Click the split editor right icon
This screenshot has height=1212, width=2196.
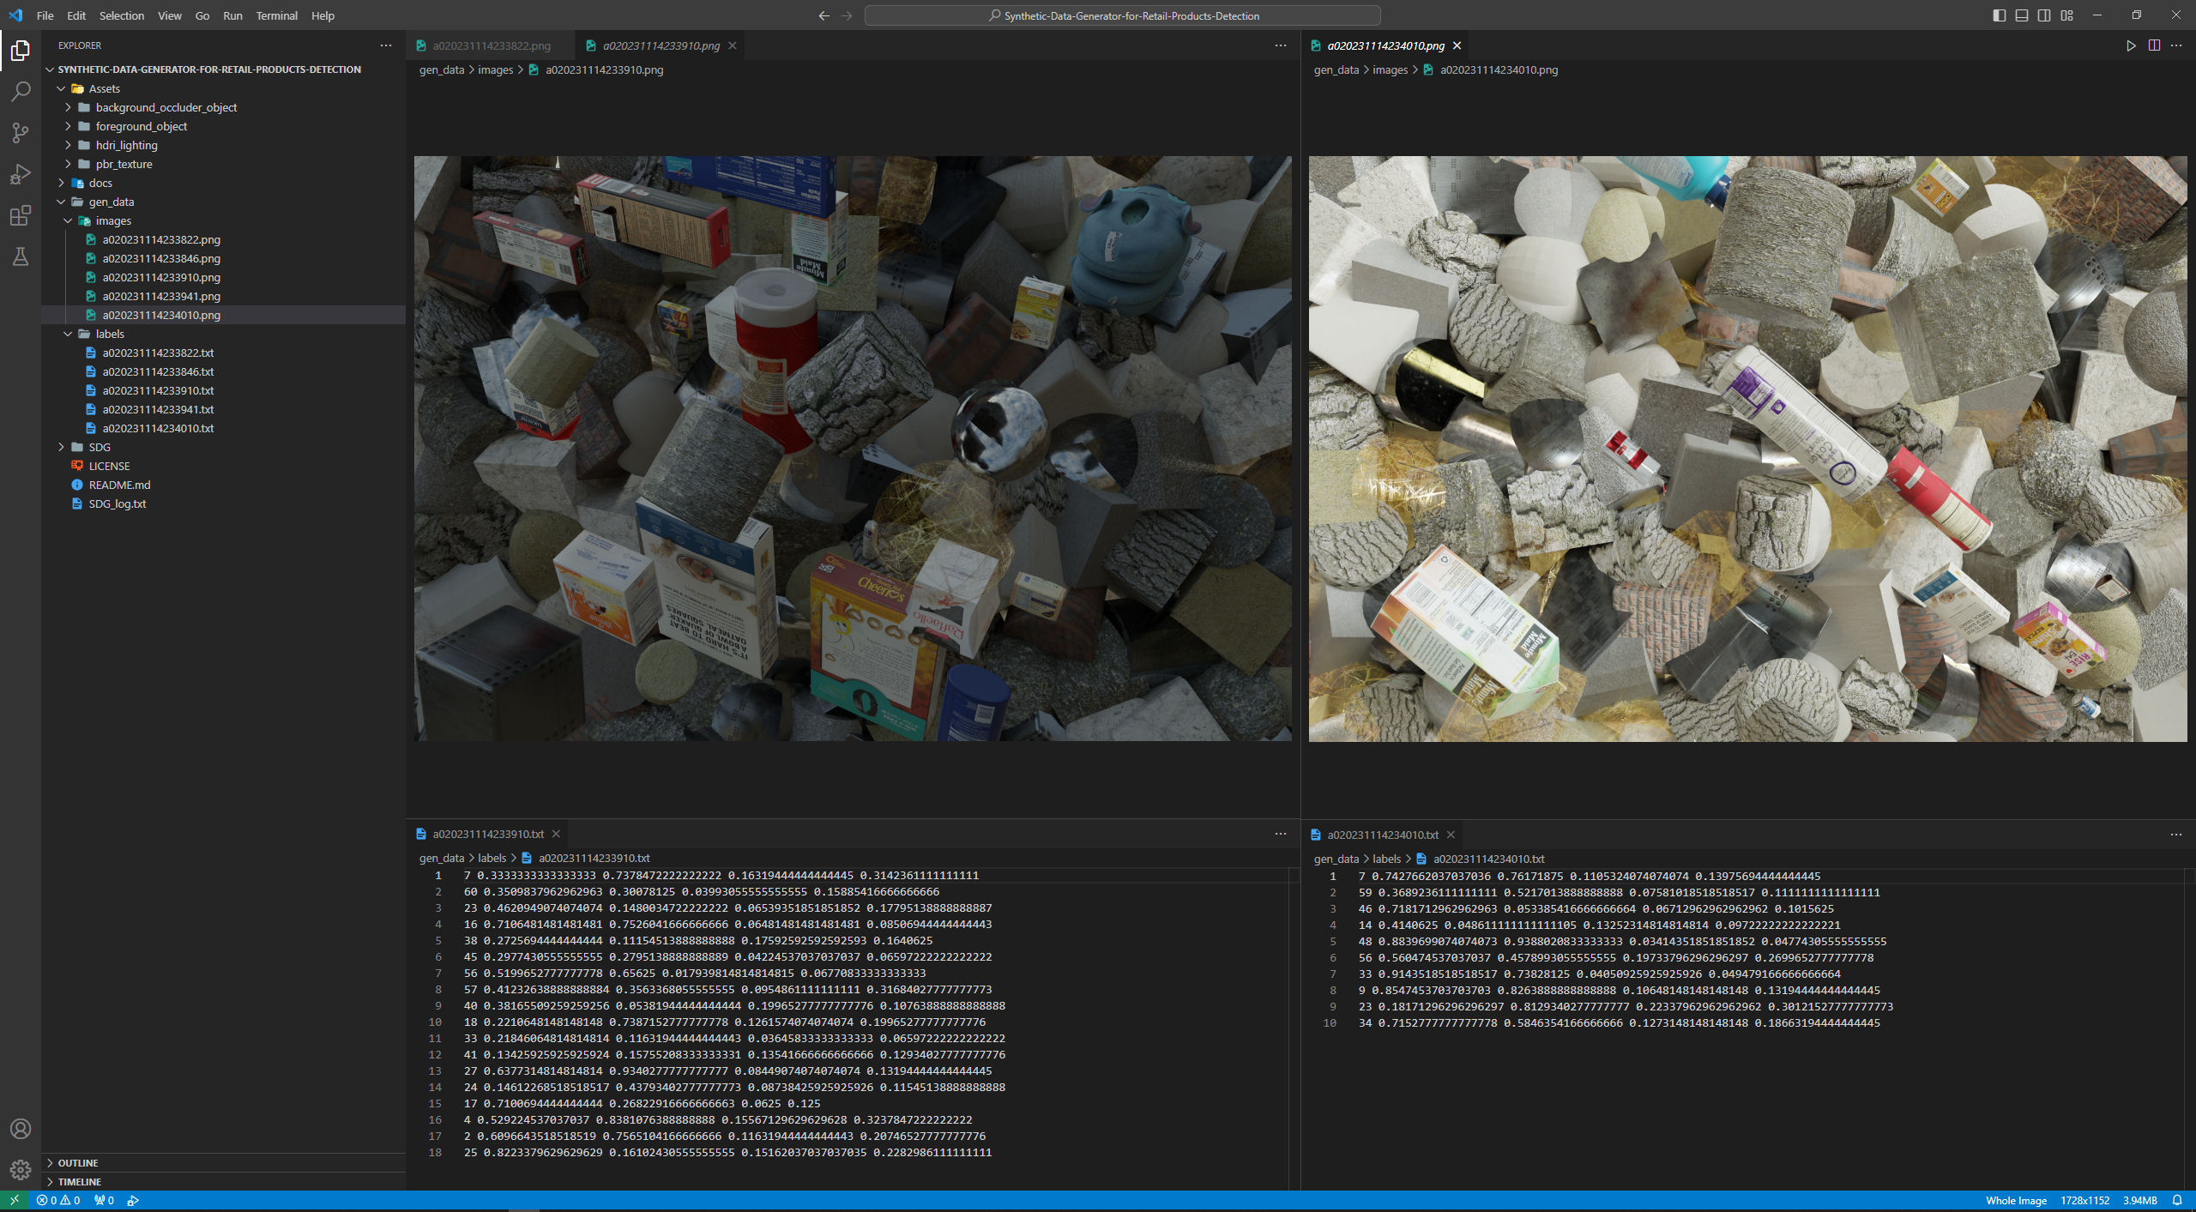[2154, 45]
